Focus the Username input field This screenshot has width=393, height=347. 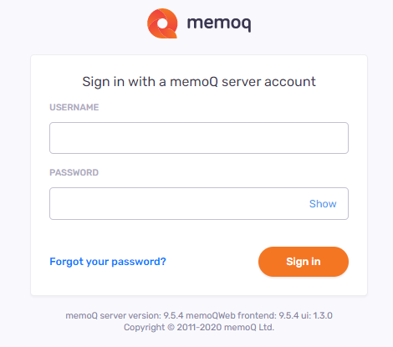point(199,138)
